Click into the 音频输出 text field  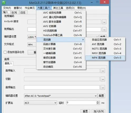(x=62, y=87)
